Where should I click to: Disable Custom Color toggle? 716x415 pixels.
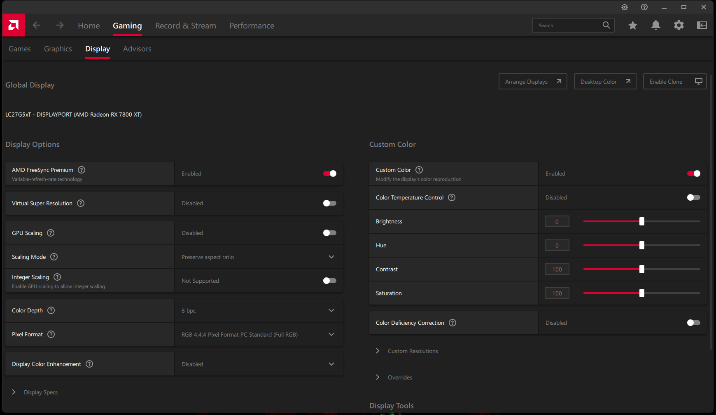click(694, 174)
